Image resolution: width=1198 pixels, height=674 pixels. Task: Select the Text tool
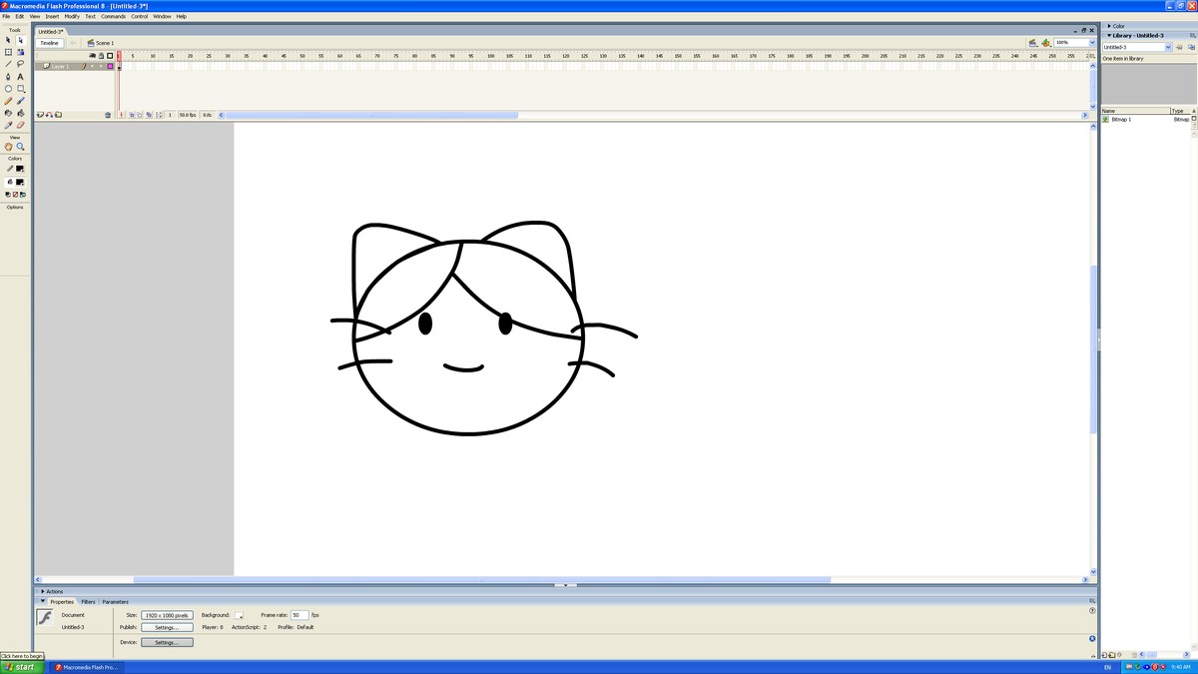point(20,77)
